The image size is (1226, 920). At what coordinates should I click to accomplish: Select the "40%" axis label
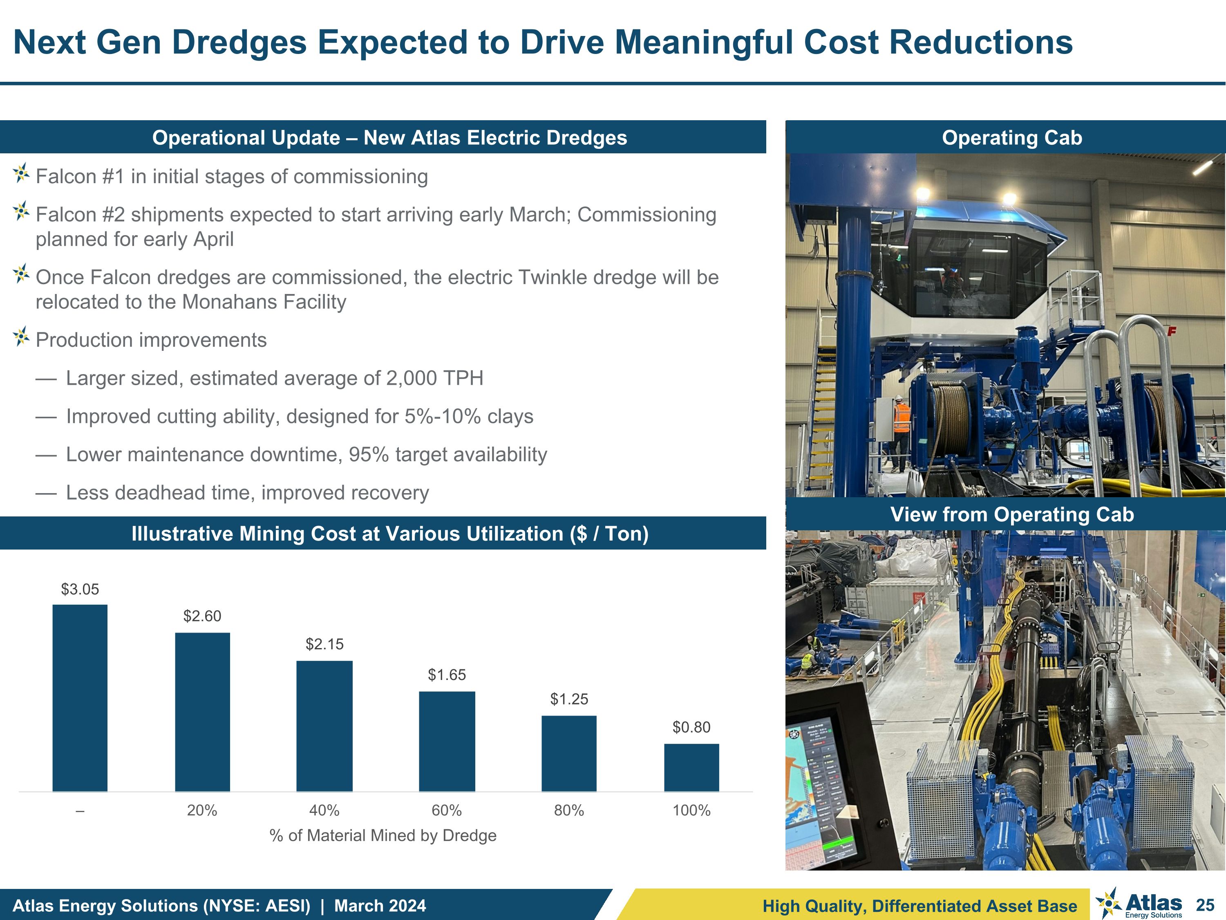324,811
